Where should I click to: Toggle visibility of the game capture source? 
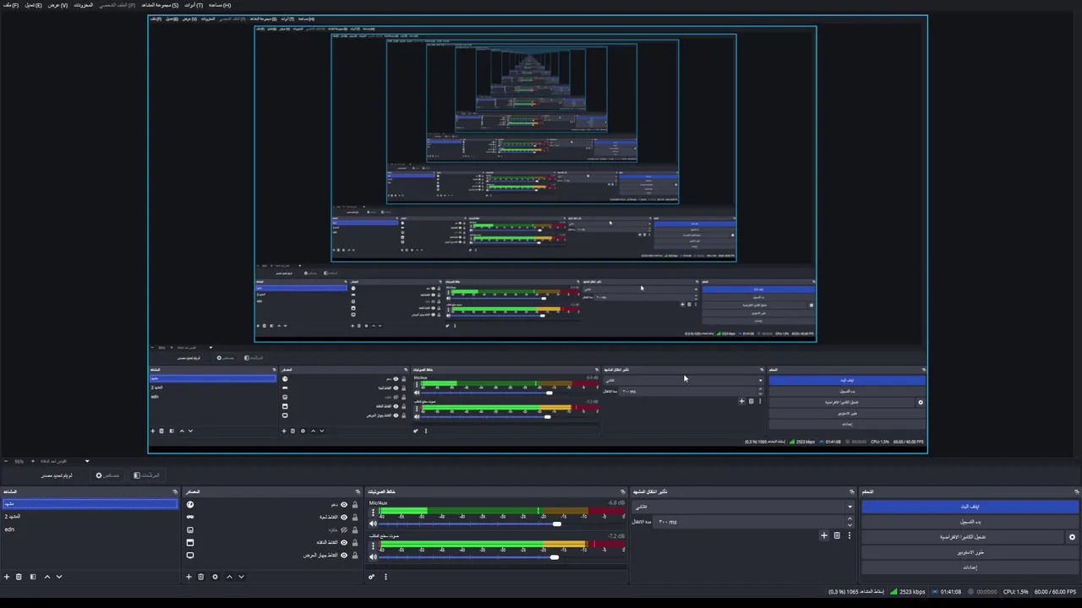(x=344, y=517)
